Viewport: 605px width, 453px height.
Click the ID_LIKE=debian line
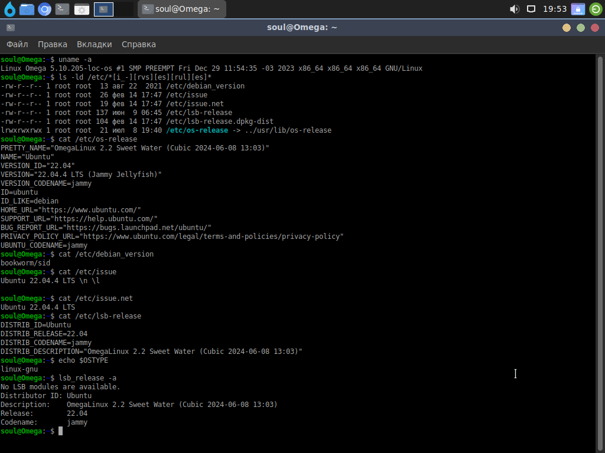(30, 202)
